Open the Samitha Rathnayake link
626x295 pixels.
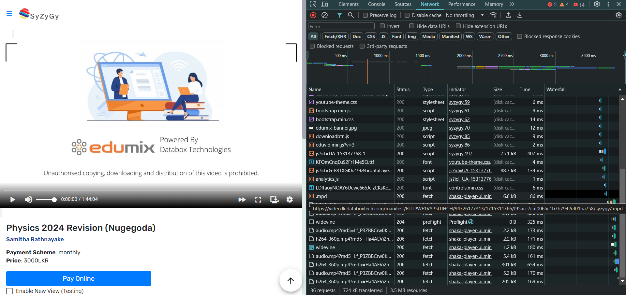tap(35, 239)
